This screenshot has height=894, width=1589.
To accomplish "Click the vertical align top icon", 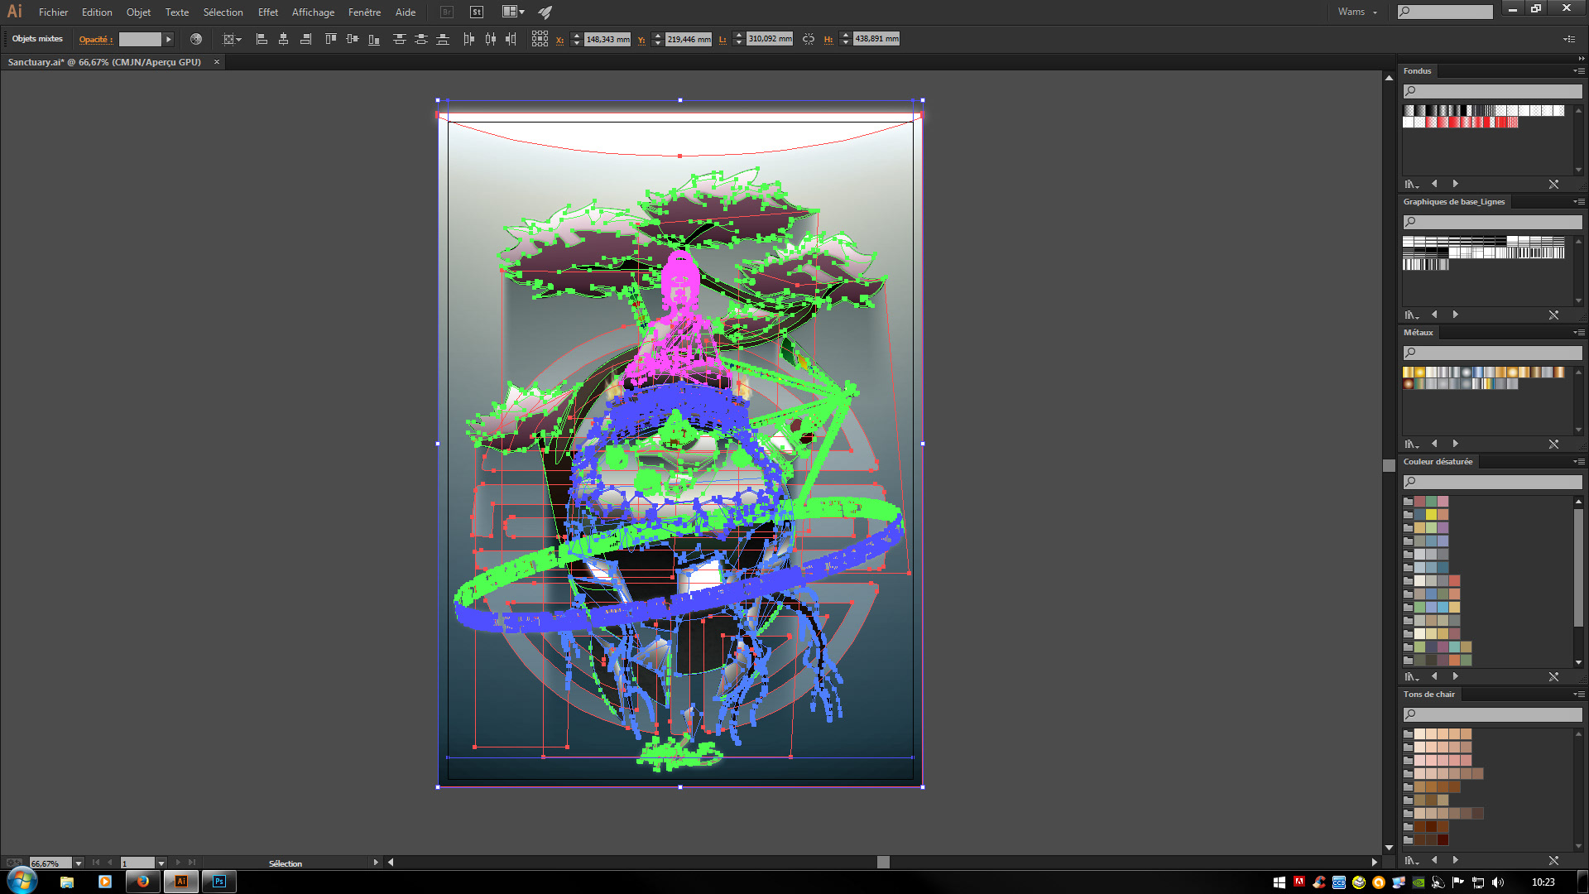I will pos(330,39).
